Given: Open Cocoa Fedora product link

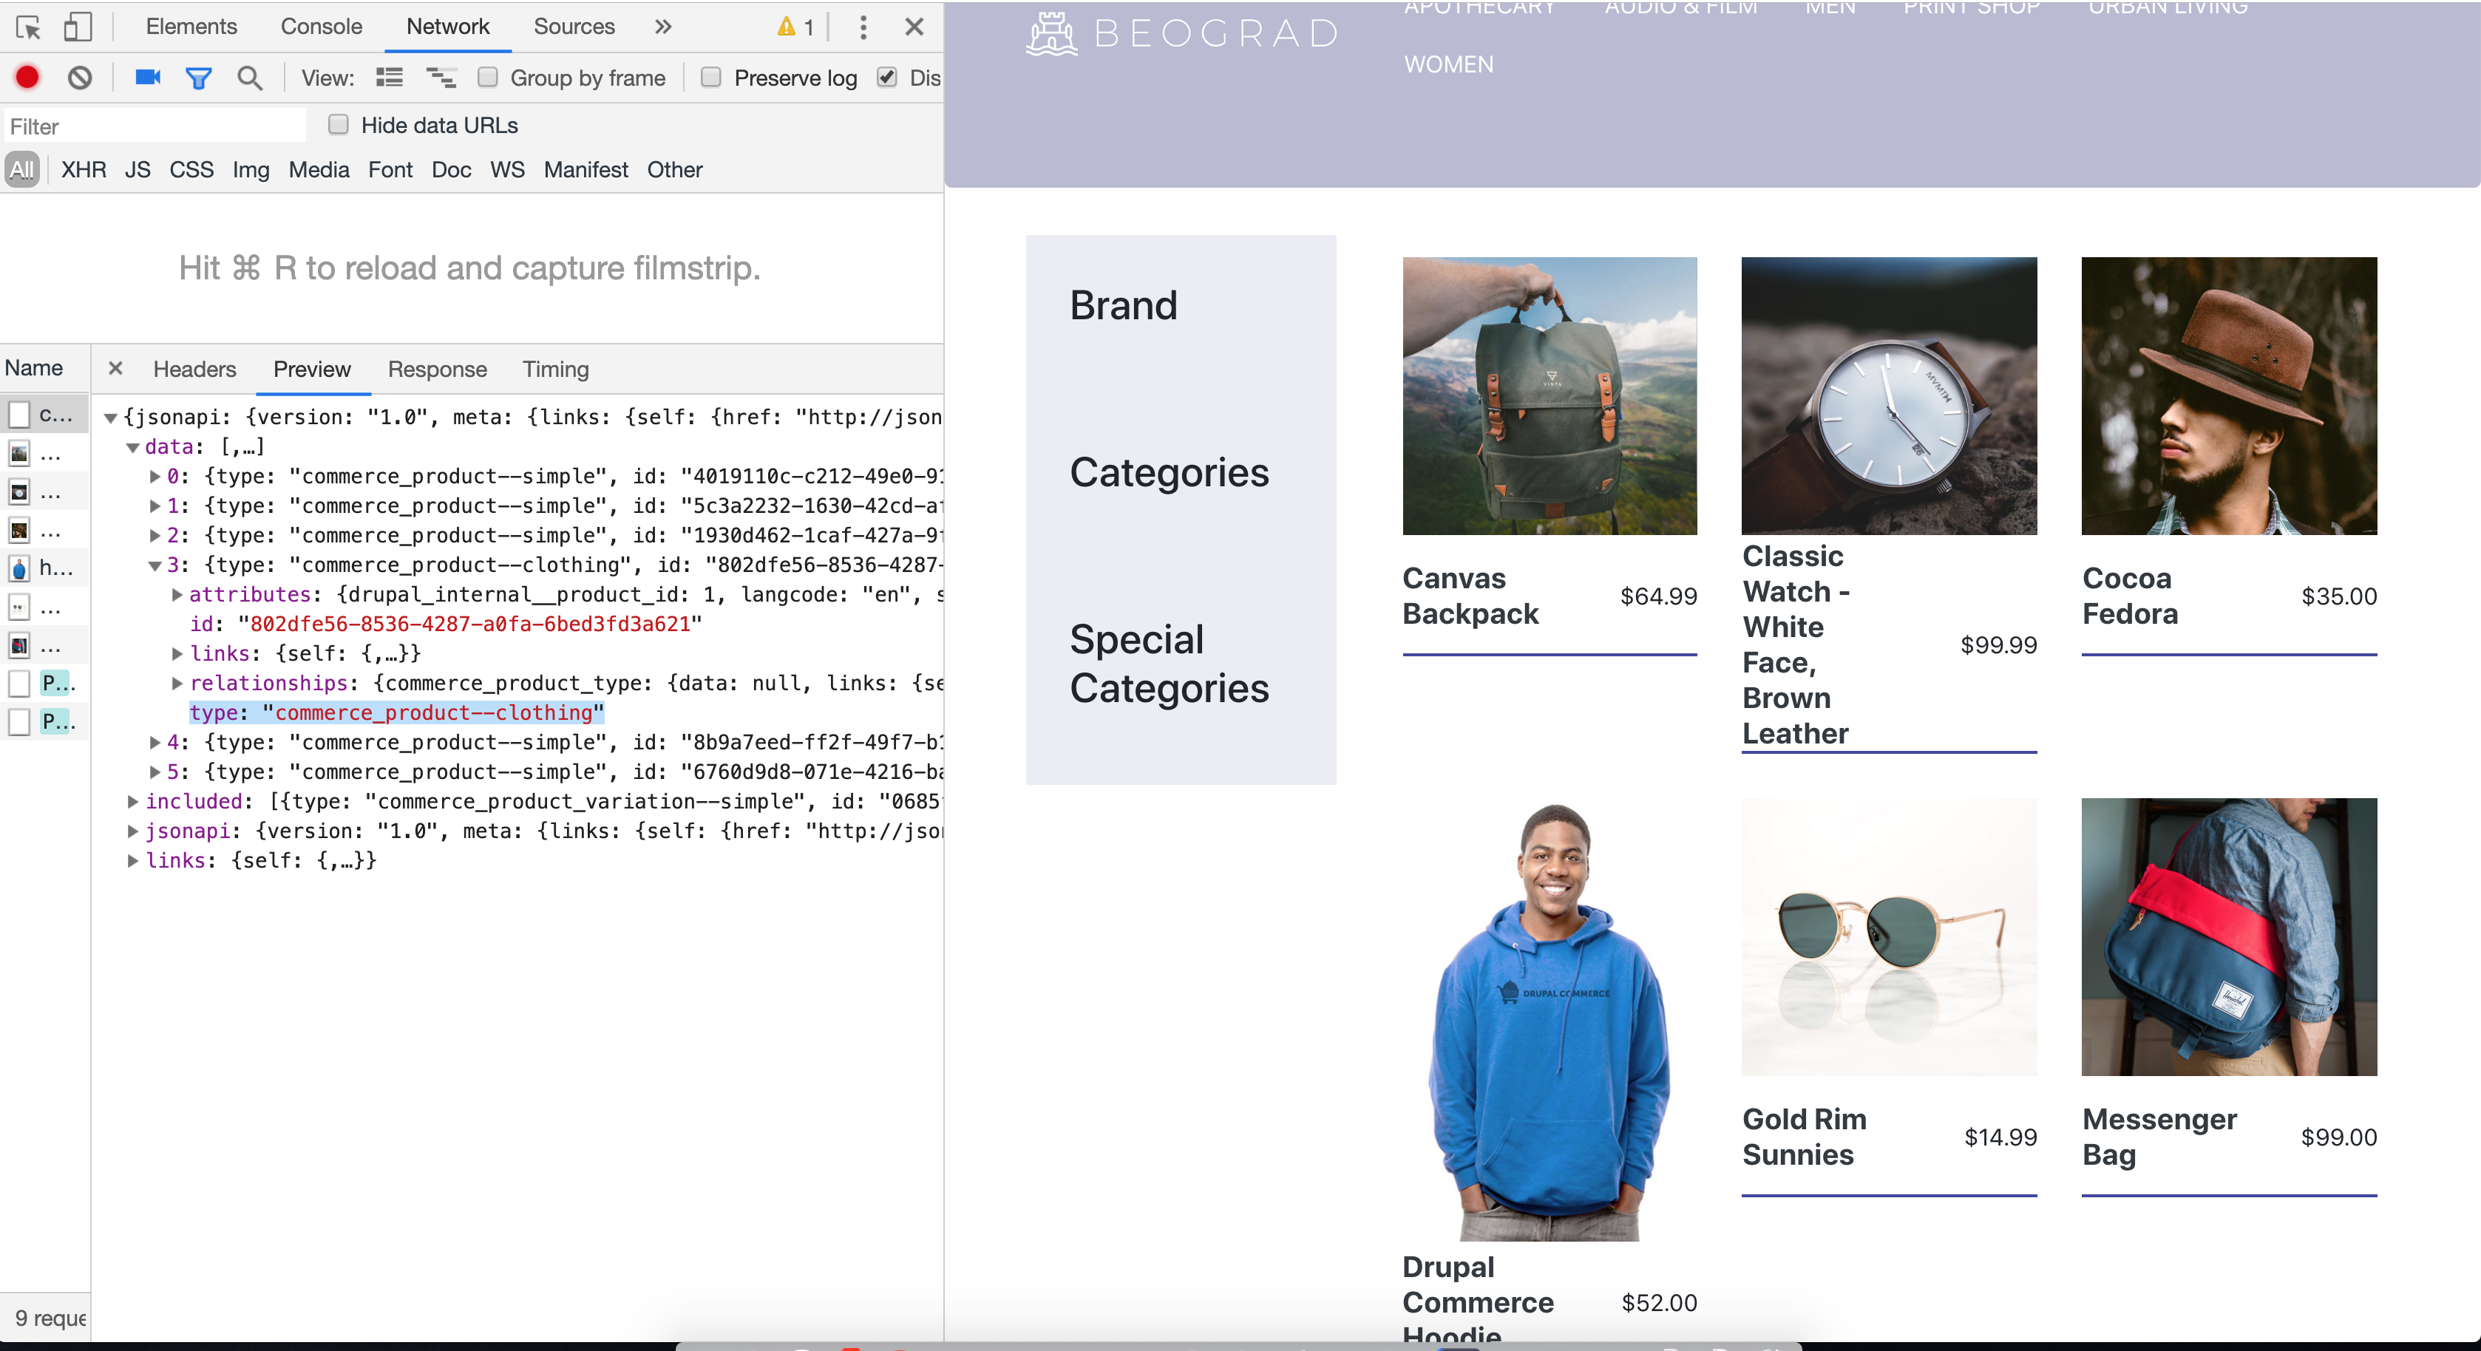Looking at the screenshot, I should [x=2129, y=596].
